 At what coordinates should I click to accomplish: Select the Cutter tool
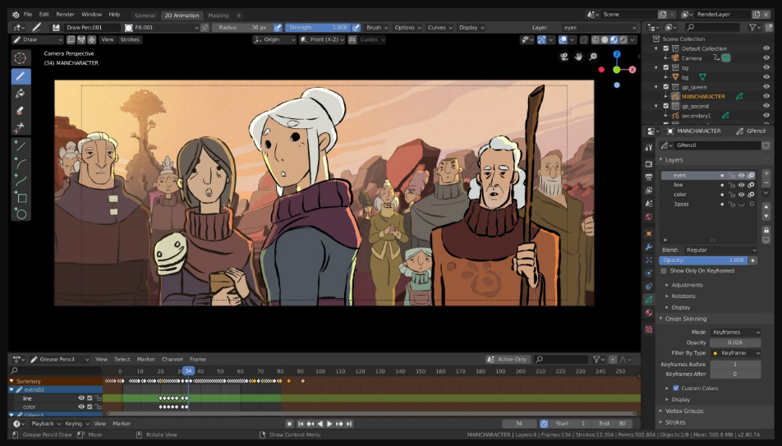coord(21,127)
